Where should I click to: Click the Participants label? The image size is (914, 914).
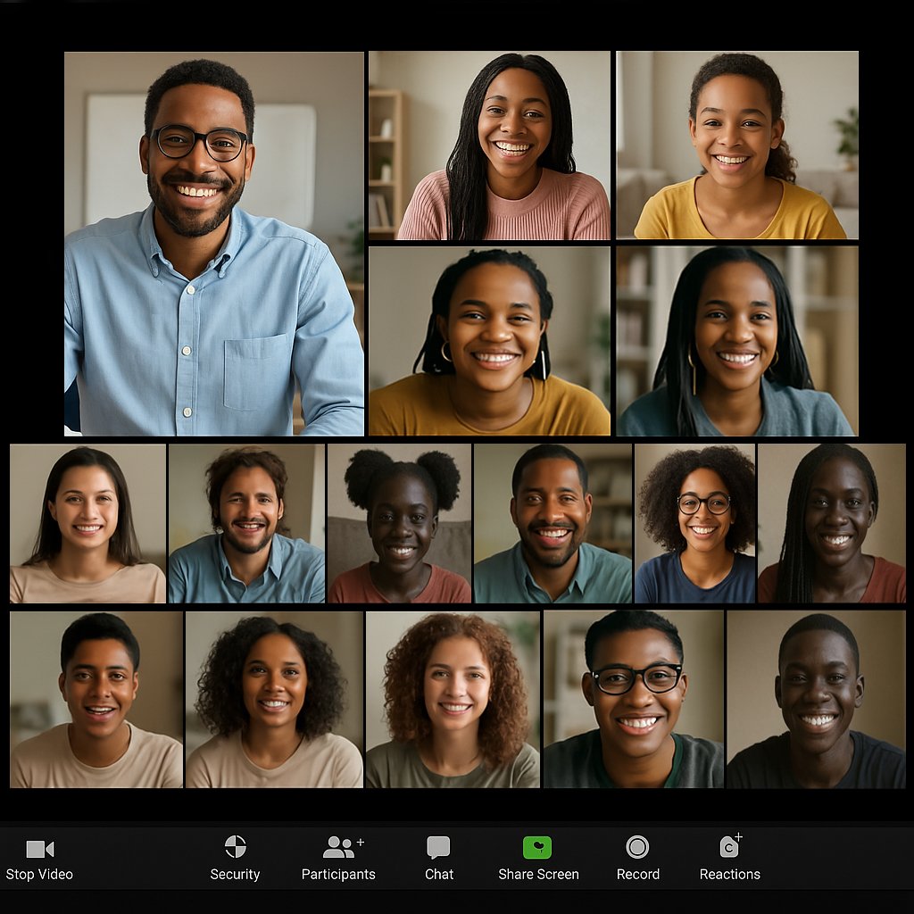338,875
